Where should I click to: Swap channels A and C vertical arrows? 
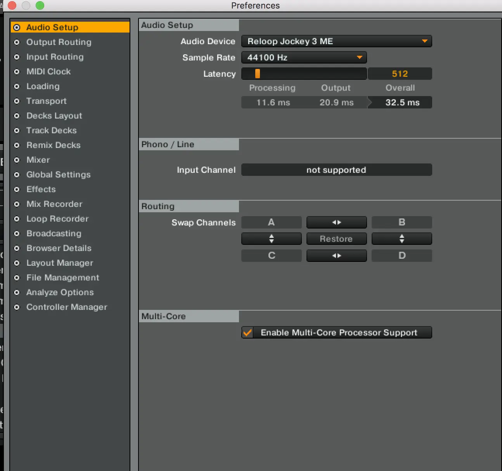271,239
